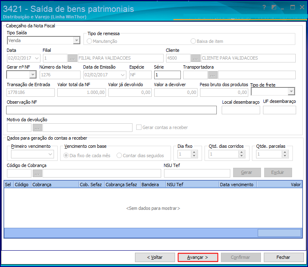This screenshot has height=267, width=308.
Task: Click Motivo da devolução code field
Action: coord(19,128)
